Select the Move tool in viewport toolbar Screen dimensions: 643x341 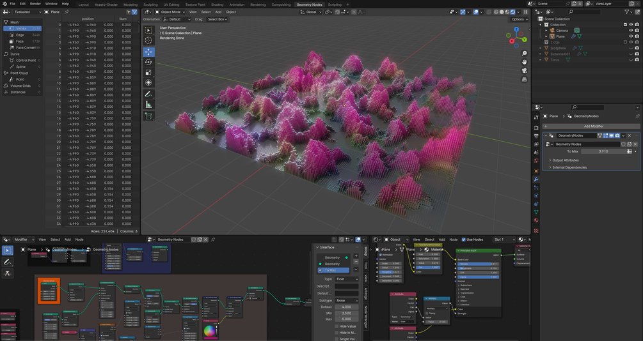(148, 52)
